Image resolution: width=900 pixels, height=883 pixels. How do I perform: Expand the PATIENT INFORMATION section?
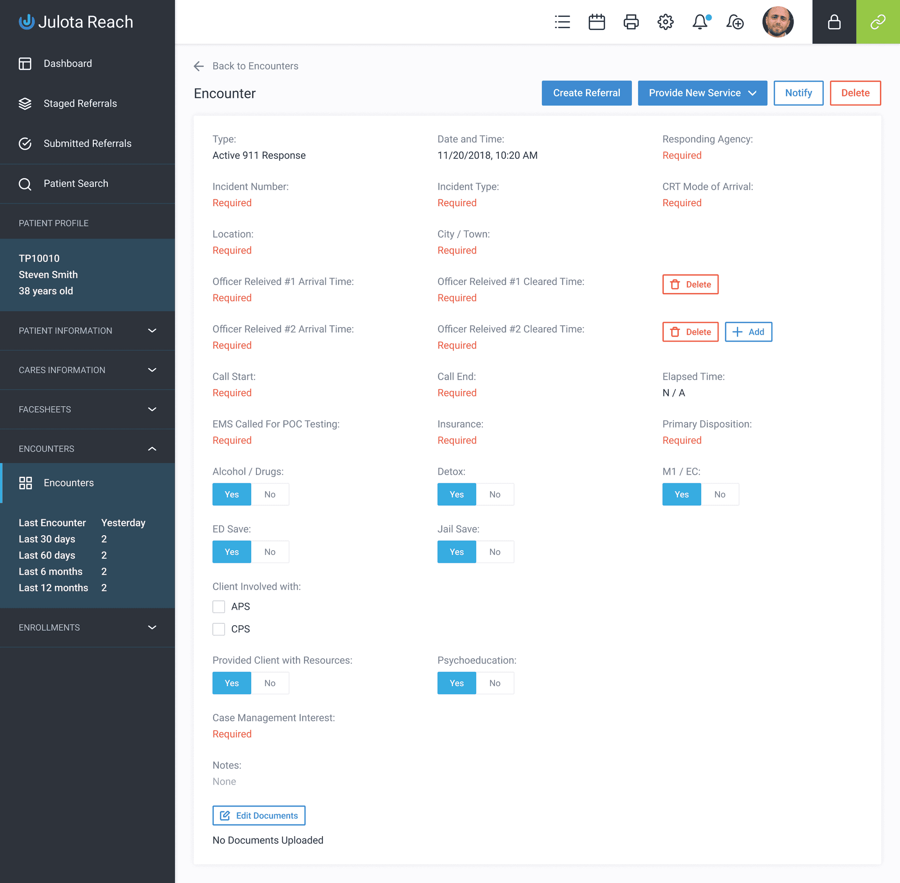pos(87,331)
